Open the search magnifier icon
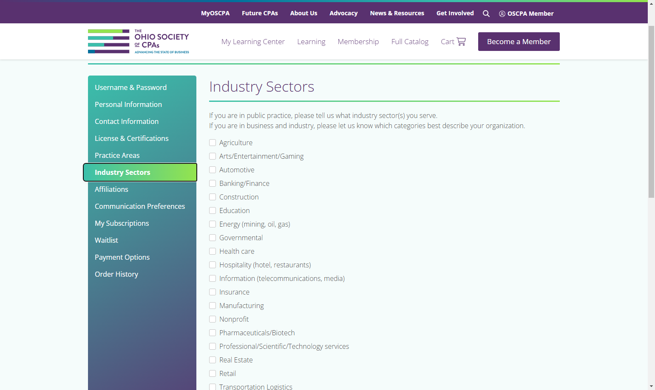The height and width of the screenshot is (390, 655). point(486,14)
